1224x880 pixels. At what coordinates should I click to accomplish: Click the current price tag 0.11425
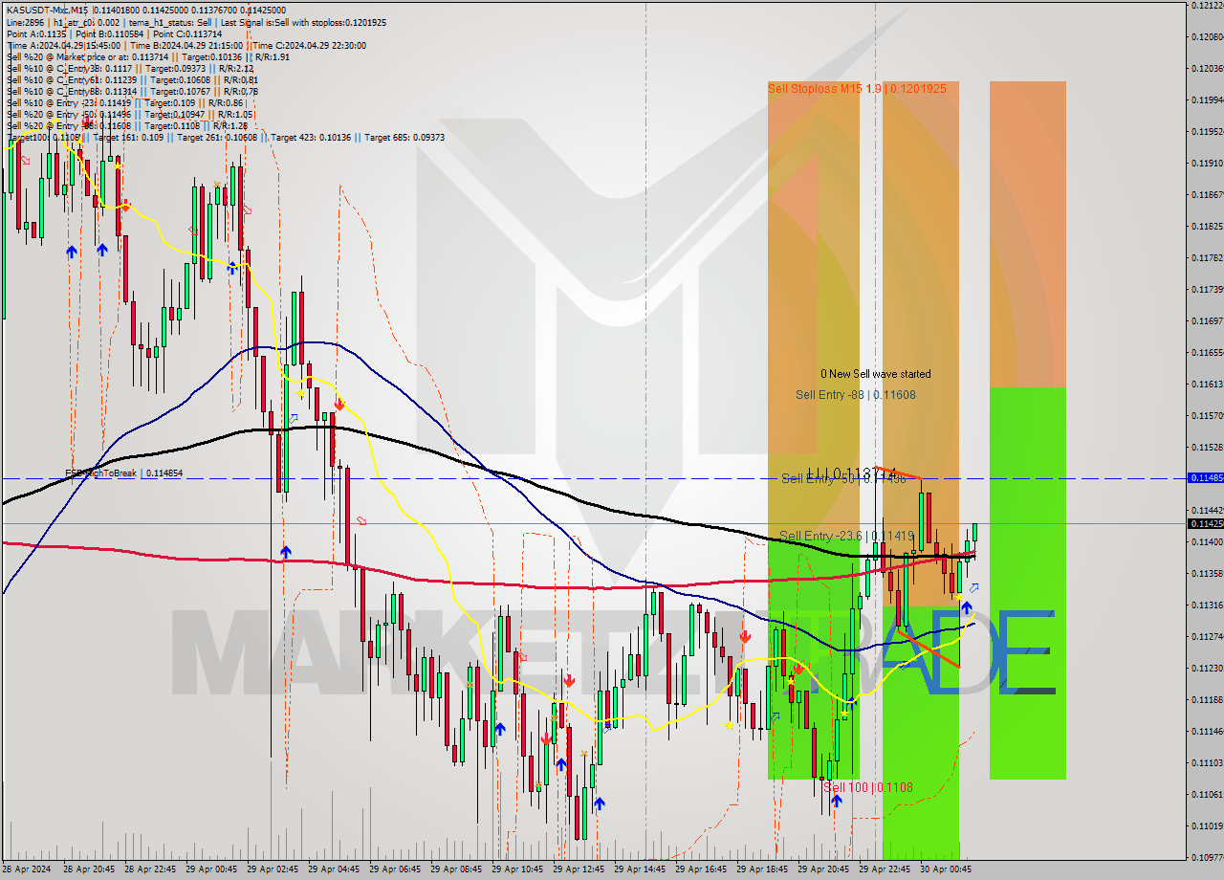(1205, 523)
